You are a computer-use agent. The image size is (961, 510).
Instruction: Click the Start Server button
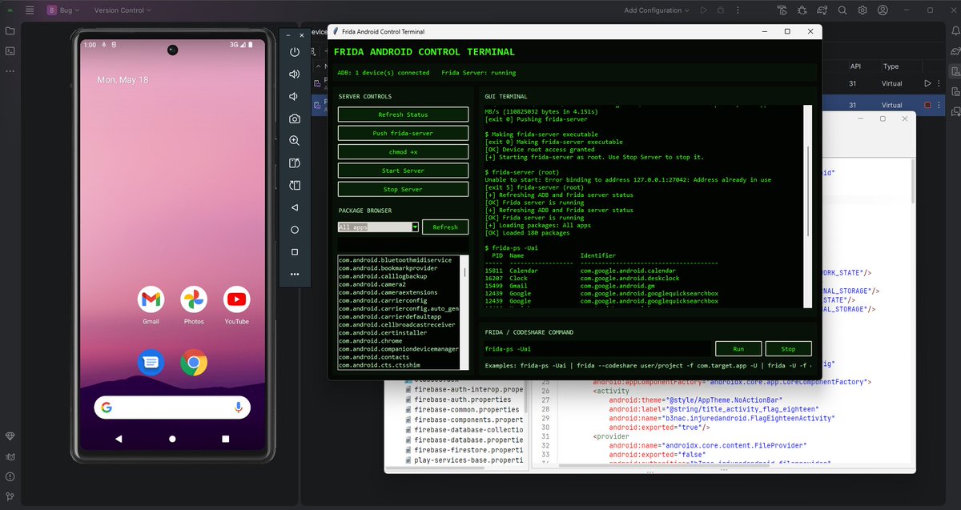point(403,171)
